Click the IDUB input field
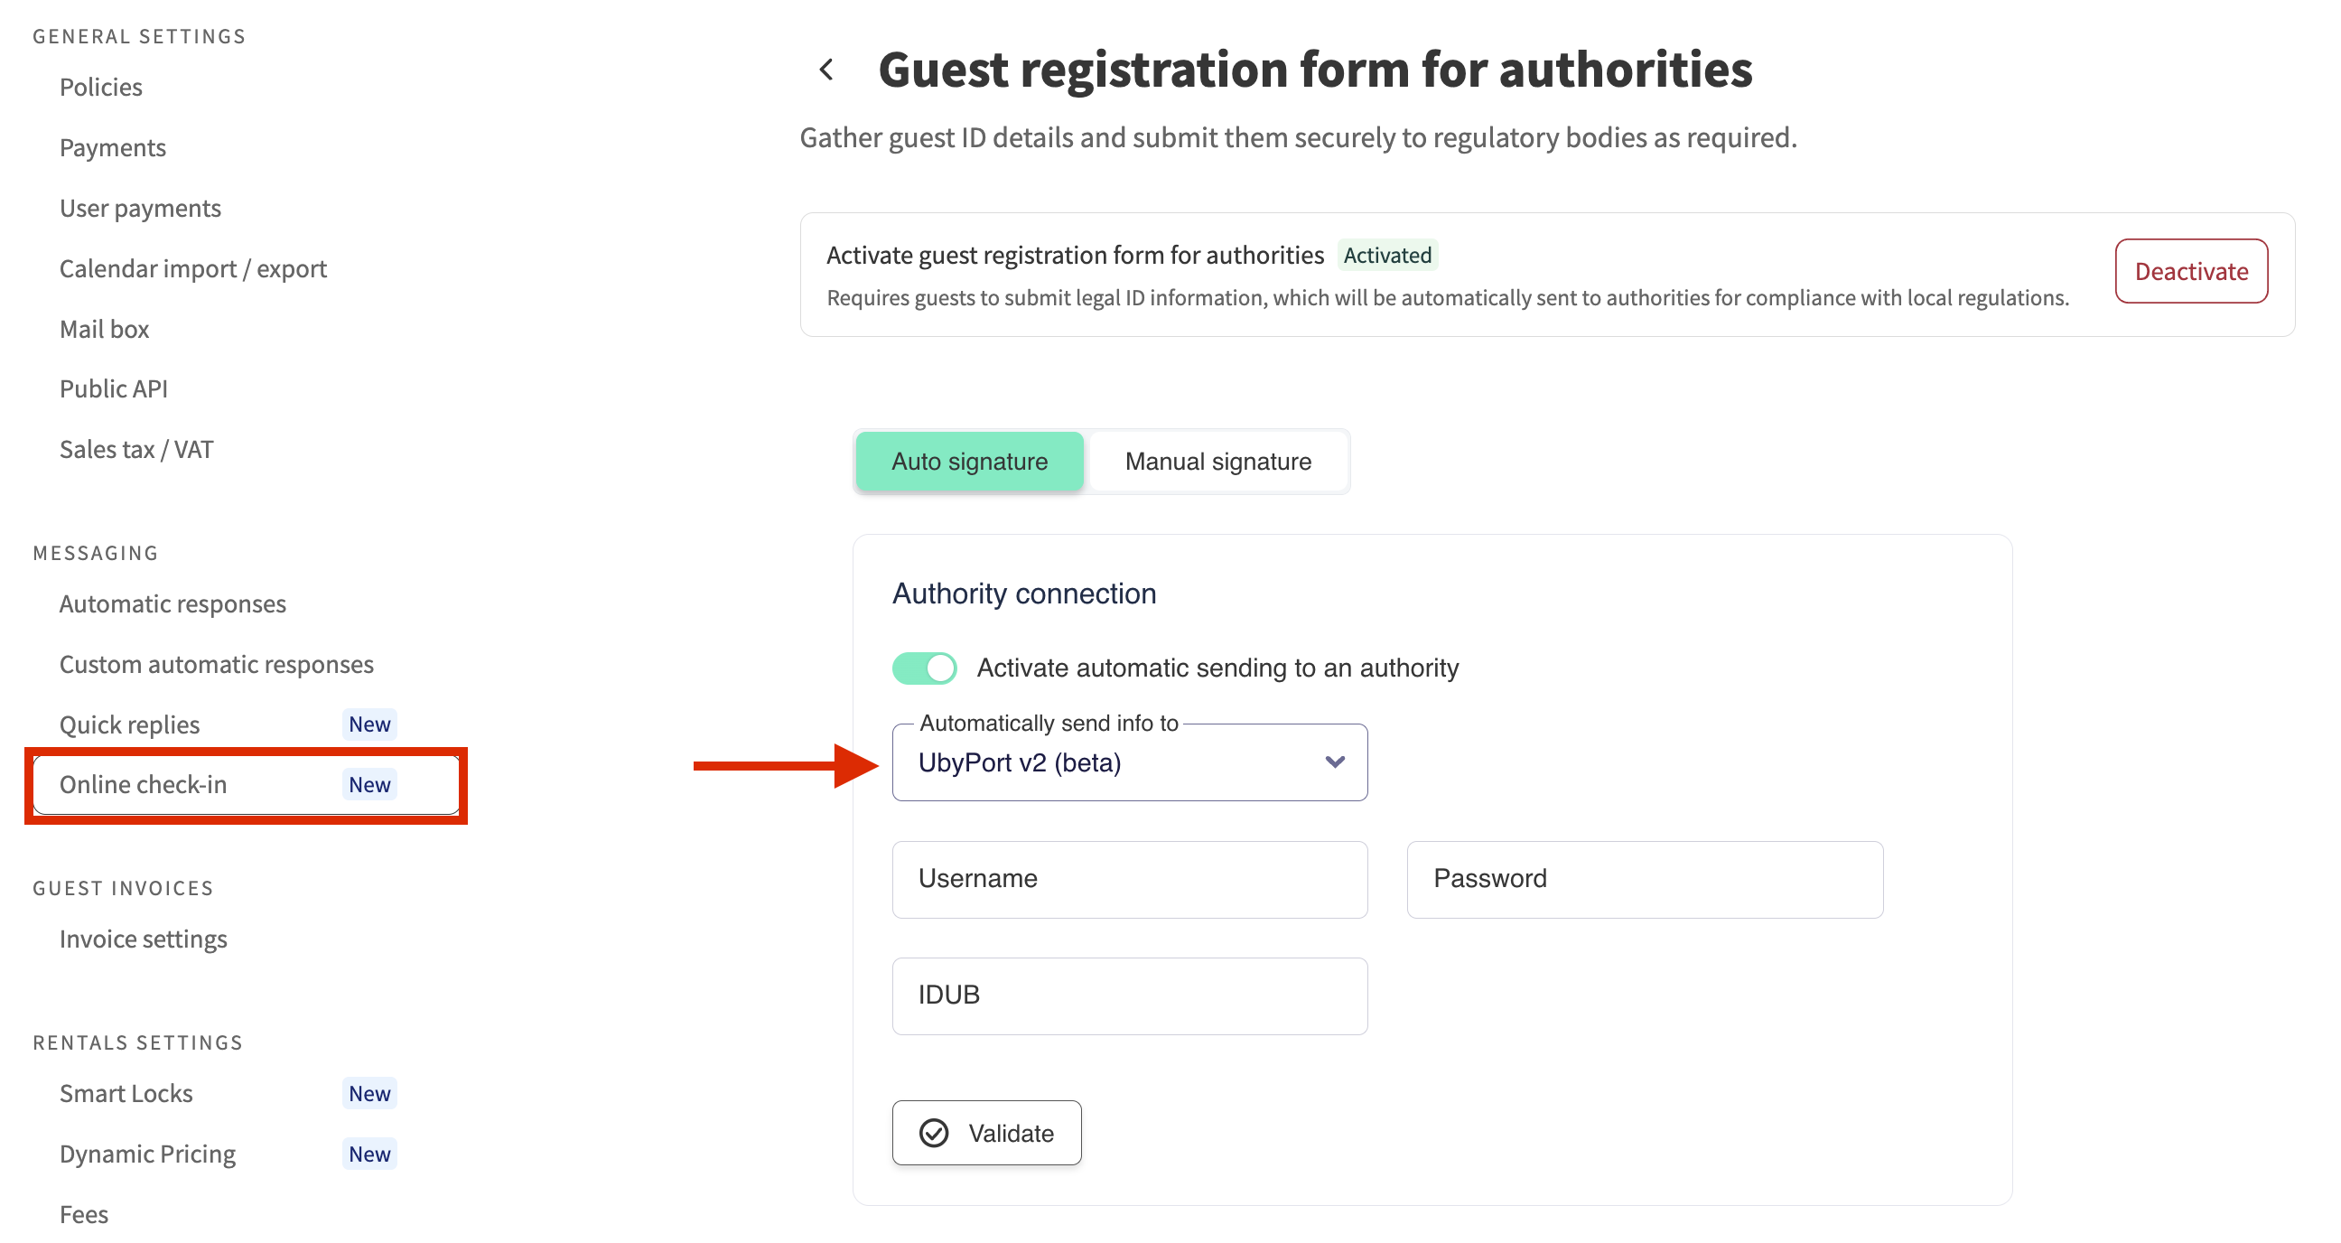 (x=1129, y=995)
